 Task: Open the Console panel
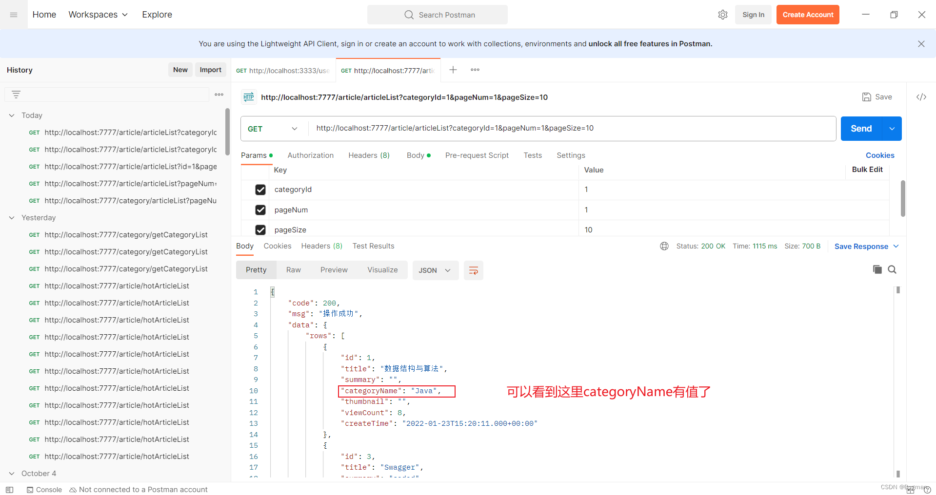(44, 490)
